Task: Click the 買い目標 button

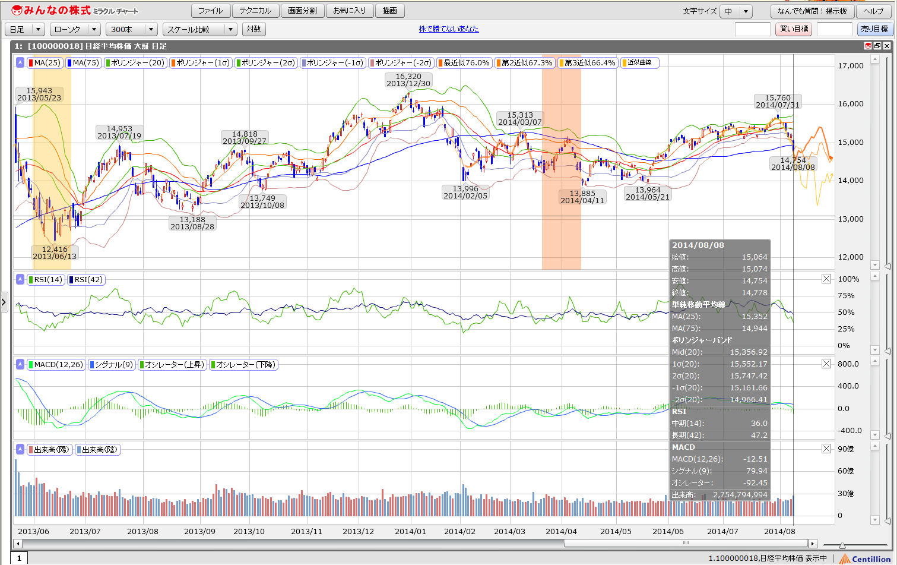Action: pos(794,29)
